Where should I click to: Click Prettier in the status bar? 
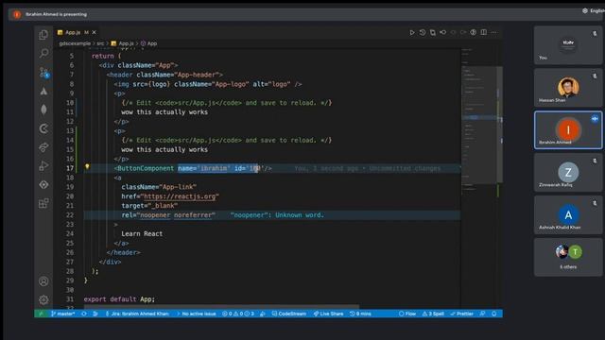pyautogui.click(x=461, y=314)
